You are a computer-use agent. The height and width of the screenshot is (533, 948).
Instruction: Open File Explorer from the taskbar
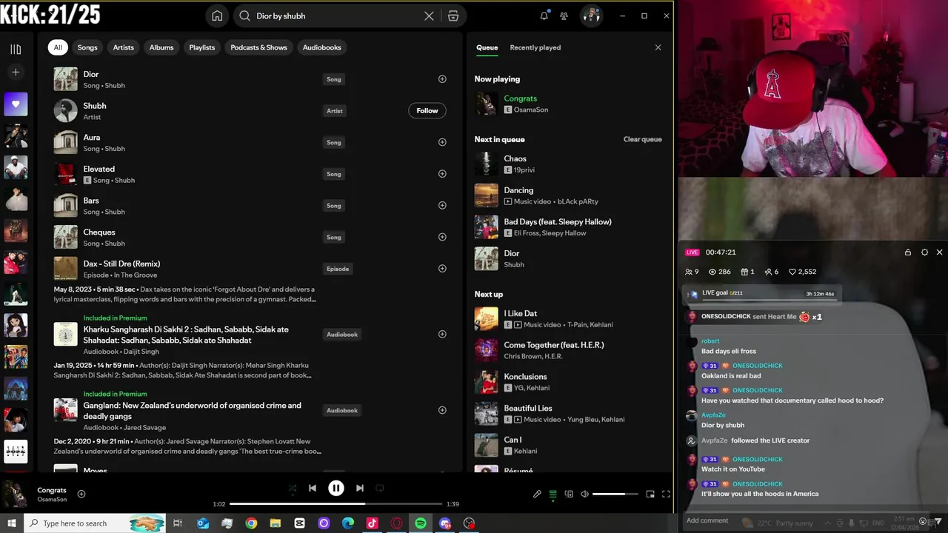(x=276, y=523)
